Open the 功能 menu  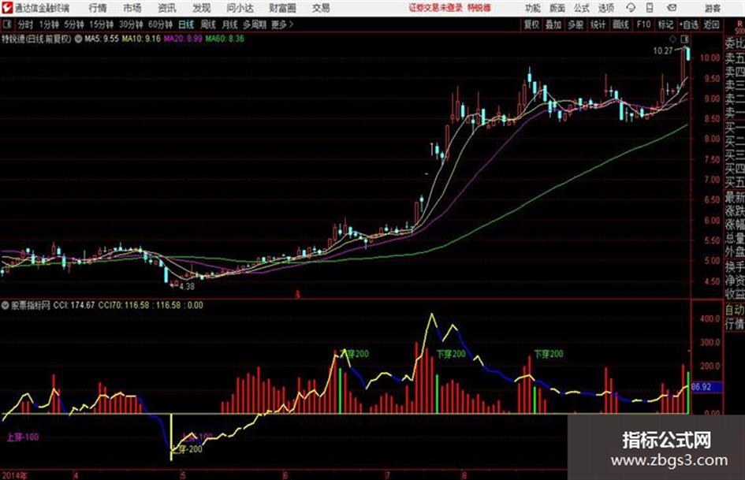(x=533, y=8)
